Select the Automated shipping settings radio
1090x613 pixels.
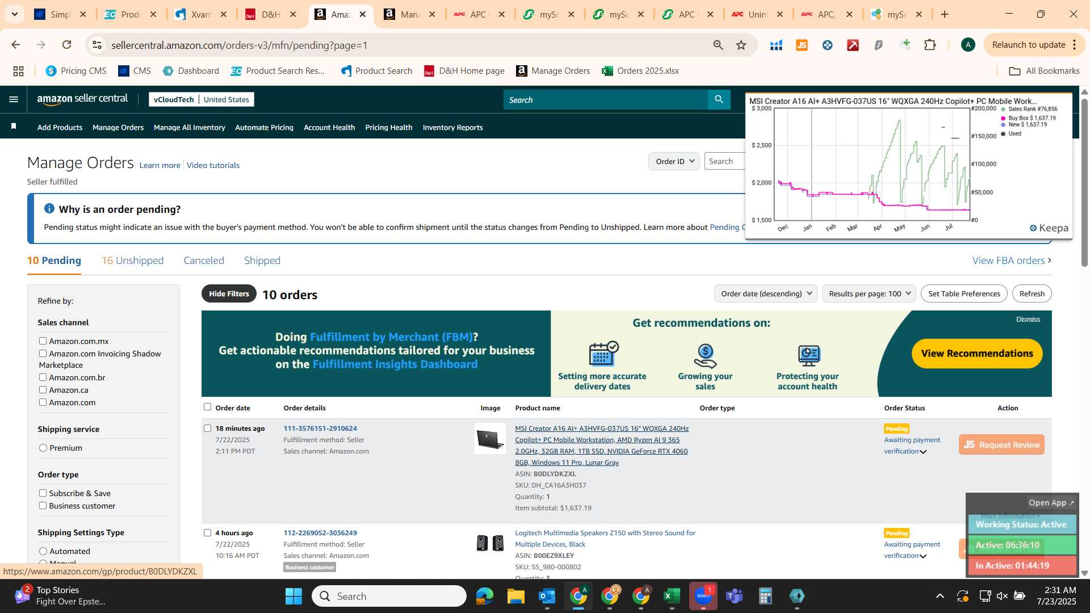(x=43, y=551)
